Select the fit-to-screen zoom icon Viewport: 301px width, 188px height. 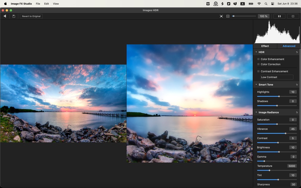click(x=221, y=16)
